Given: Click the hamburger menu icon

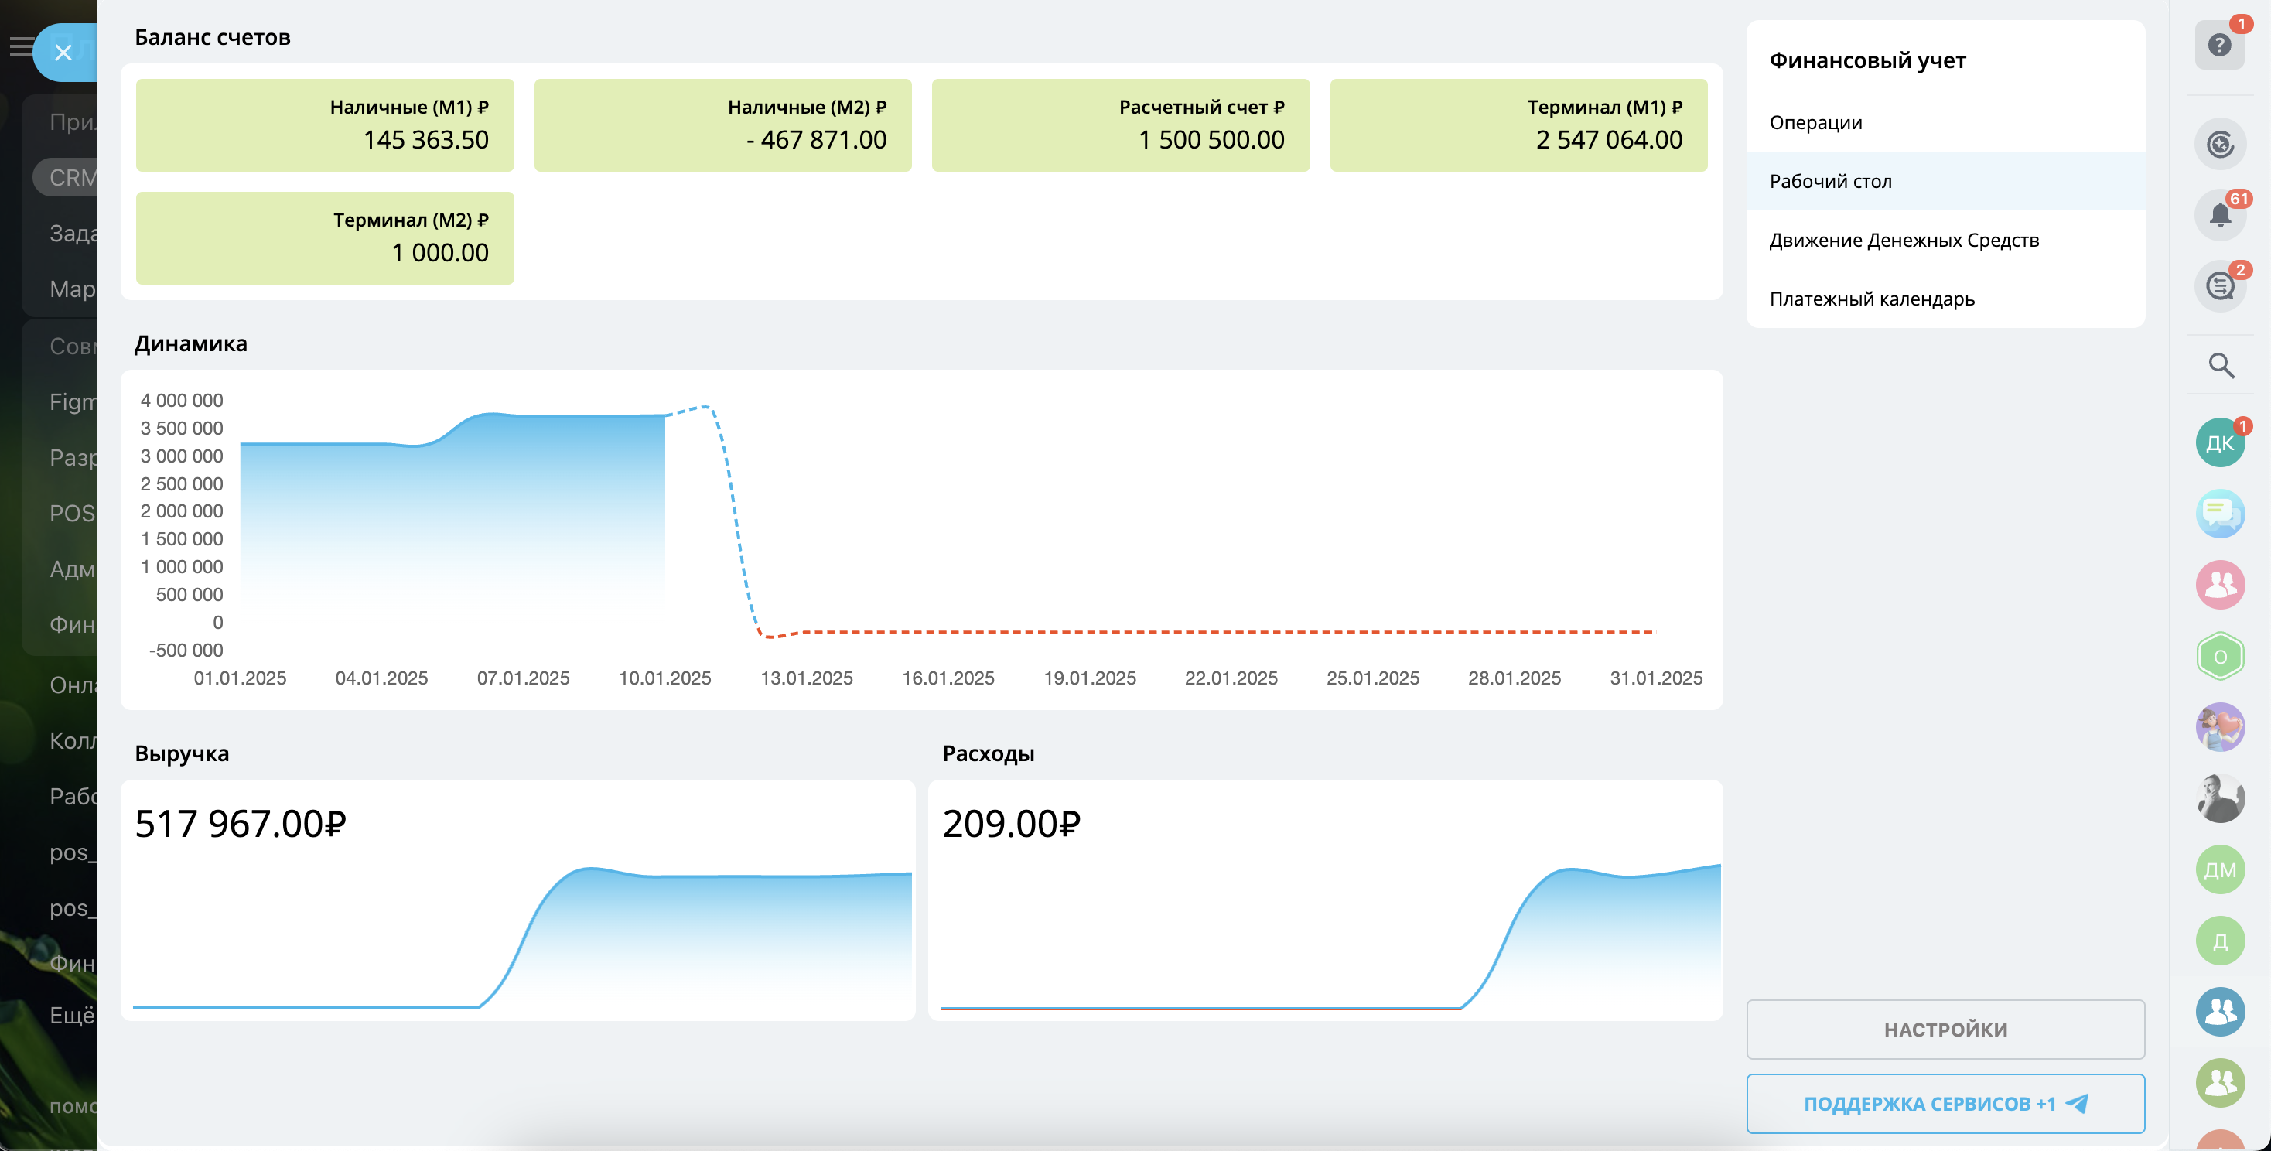Looking at the screenshot, I should tap(19, 46).
